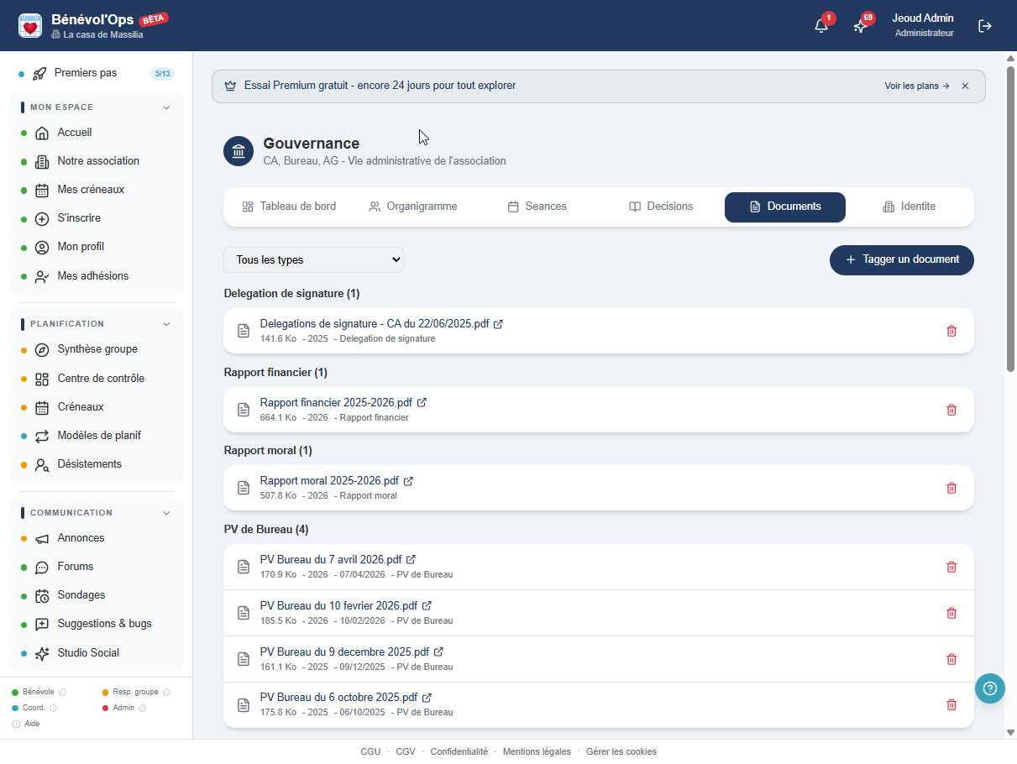Viewport: 1017px width, 764px height.
Task: Open external link for Rapport moral 2025-2026.pdf
Action: 408,481
